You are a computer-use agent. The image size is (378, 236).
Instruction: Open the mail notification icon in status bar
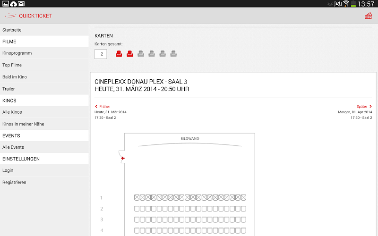tap(21, 4)
